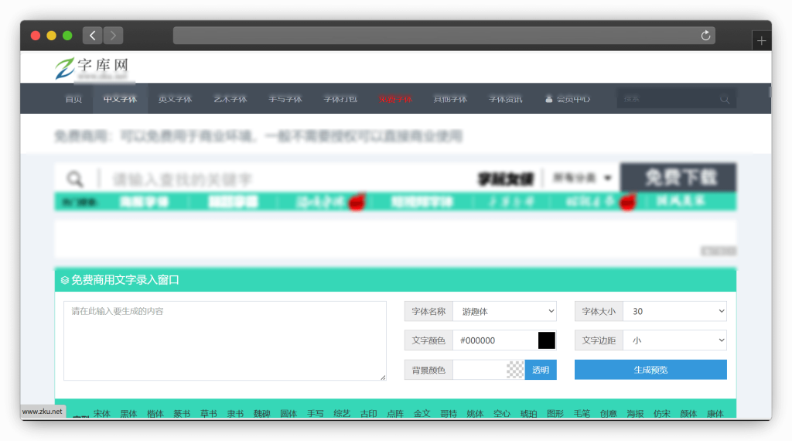Open the 英文字体 navigation tab

[x=176, y=99]
